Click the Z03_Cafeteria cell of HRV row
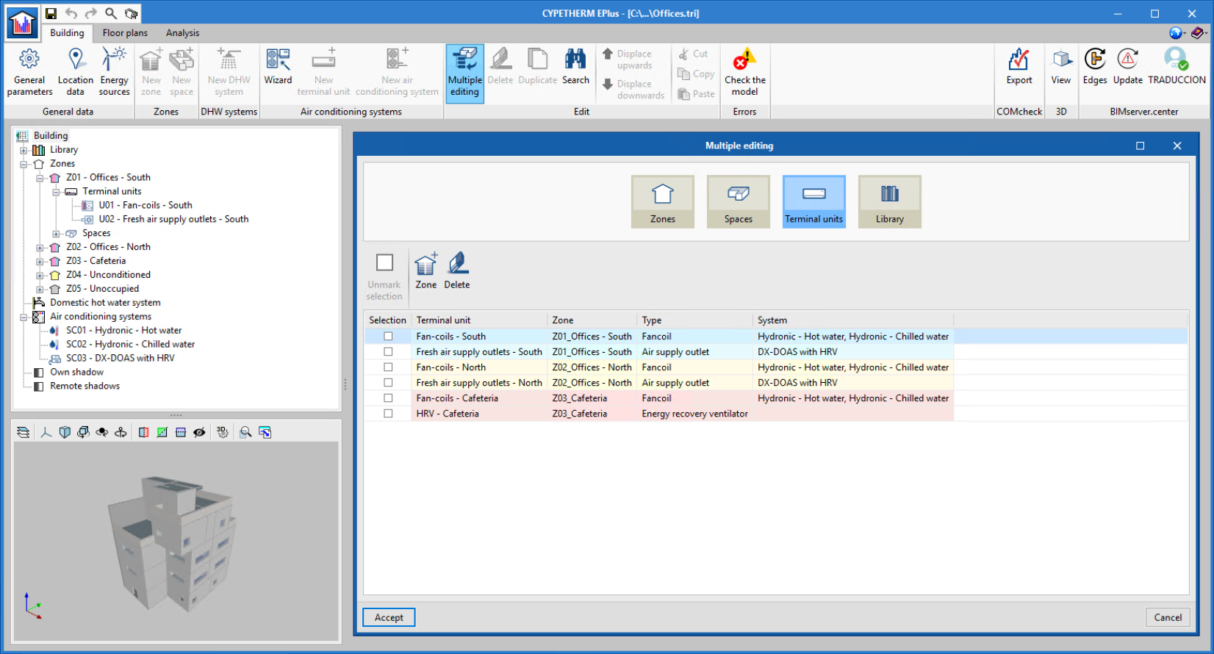1214x654 pixels. click(x=592, y=414)
